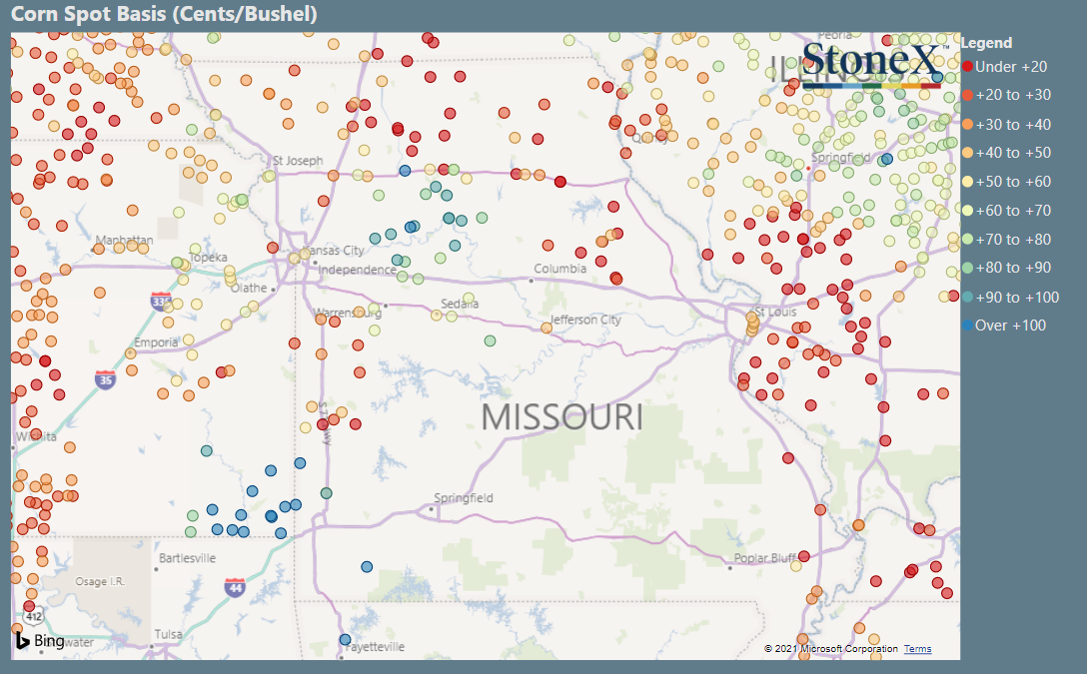Select the +20 to +30 legend swatch
Image resolution: width=1087 pixels, height=674 pixels.
(968, 95)
